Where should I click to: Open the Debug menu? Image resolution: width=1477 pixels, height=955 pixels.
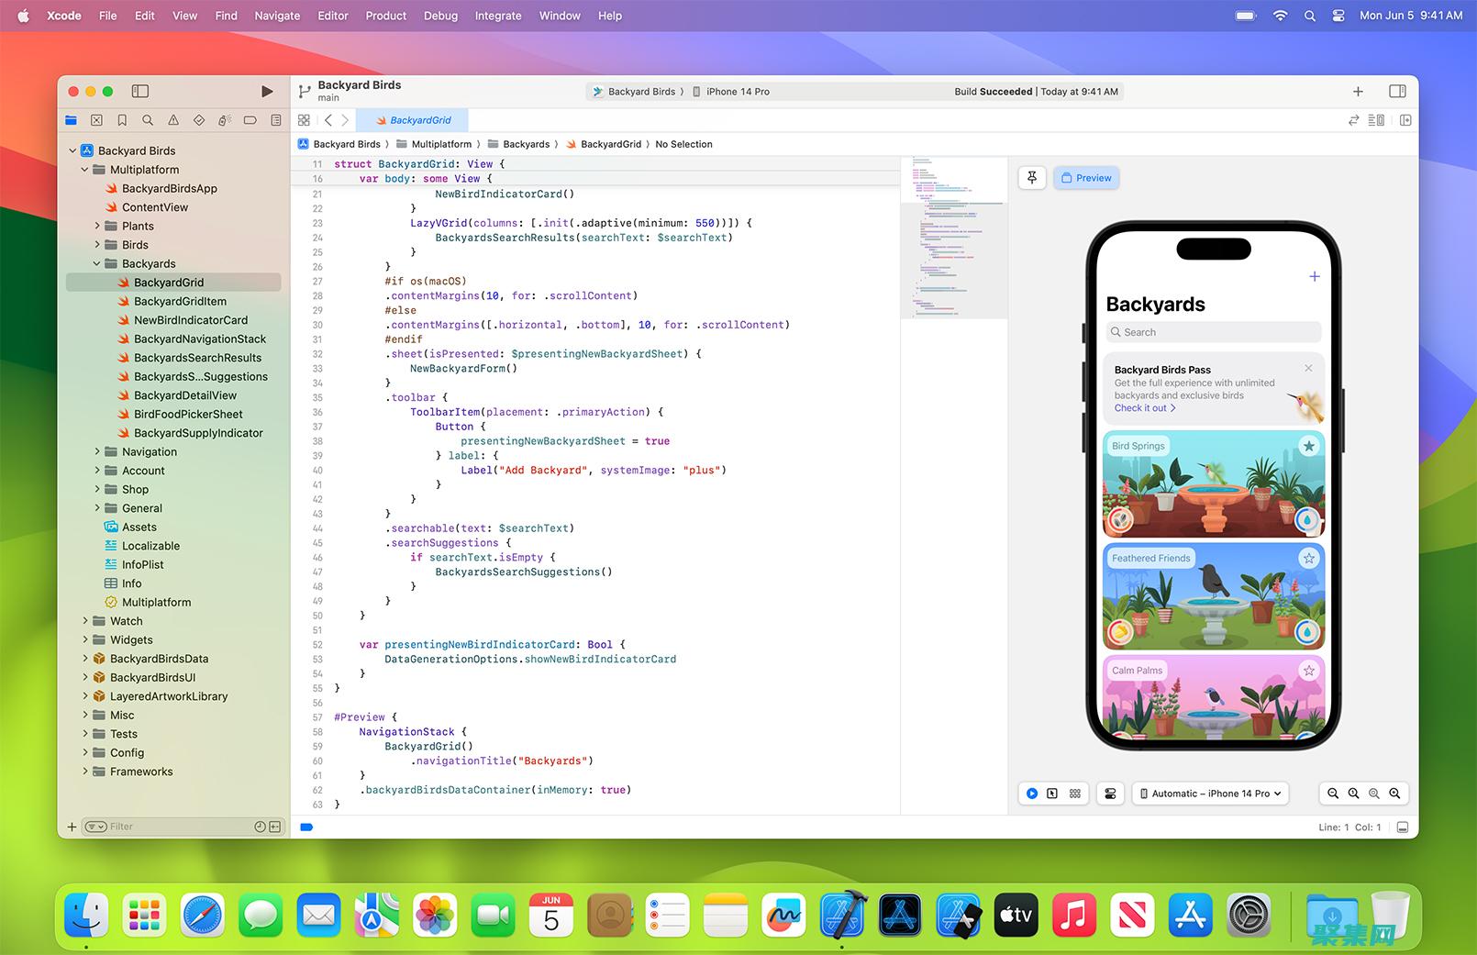[440, 16]
